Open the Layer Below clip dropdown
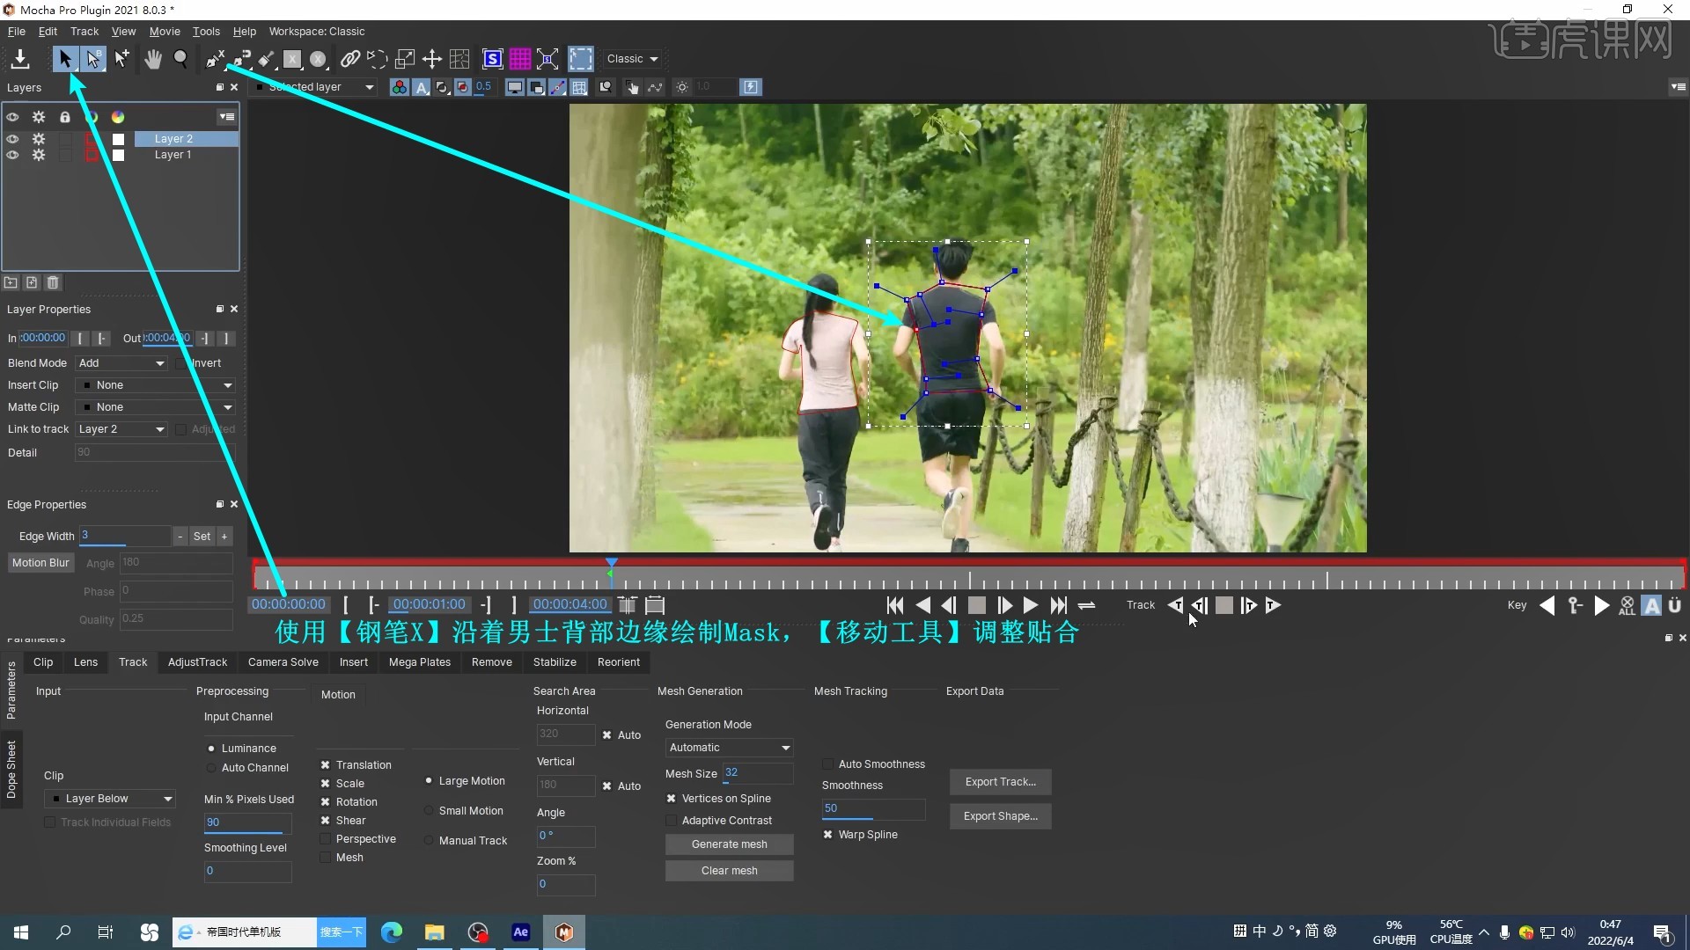This screenshot has width=1690, height=950. [x=110, y=799]
